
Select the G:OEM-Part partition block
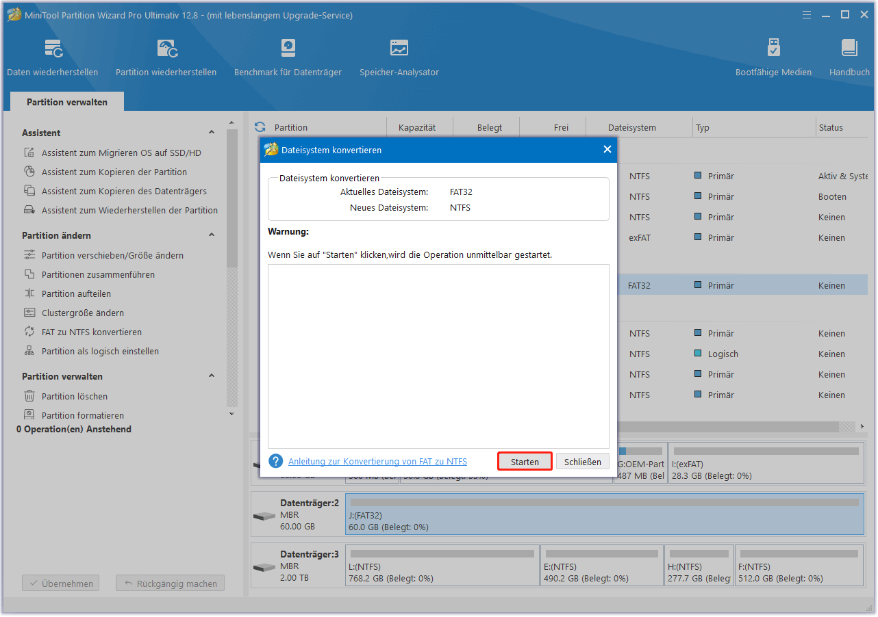pos(640,462)
